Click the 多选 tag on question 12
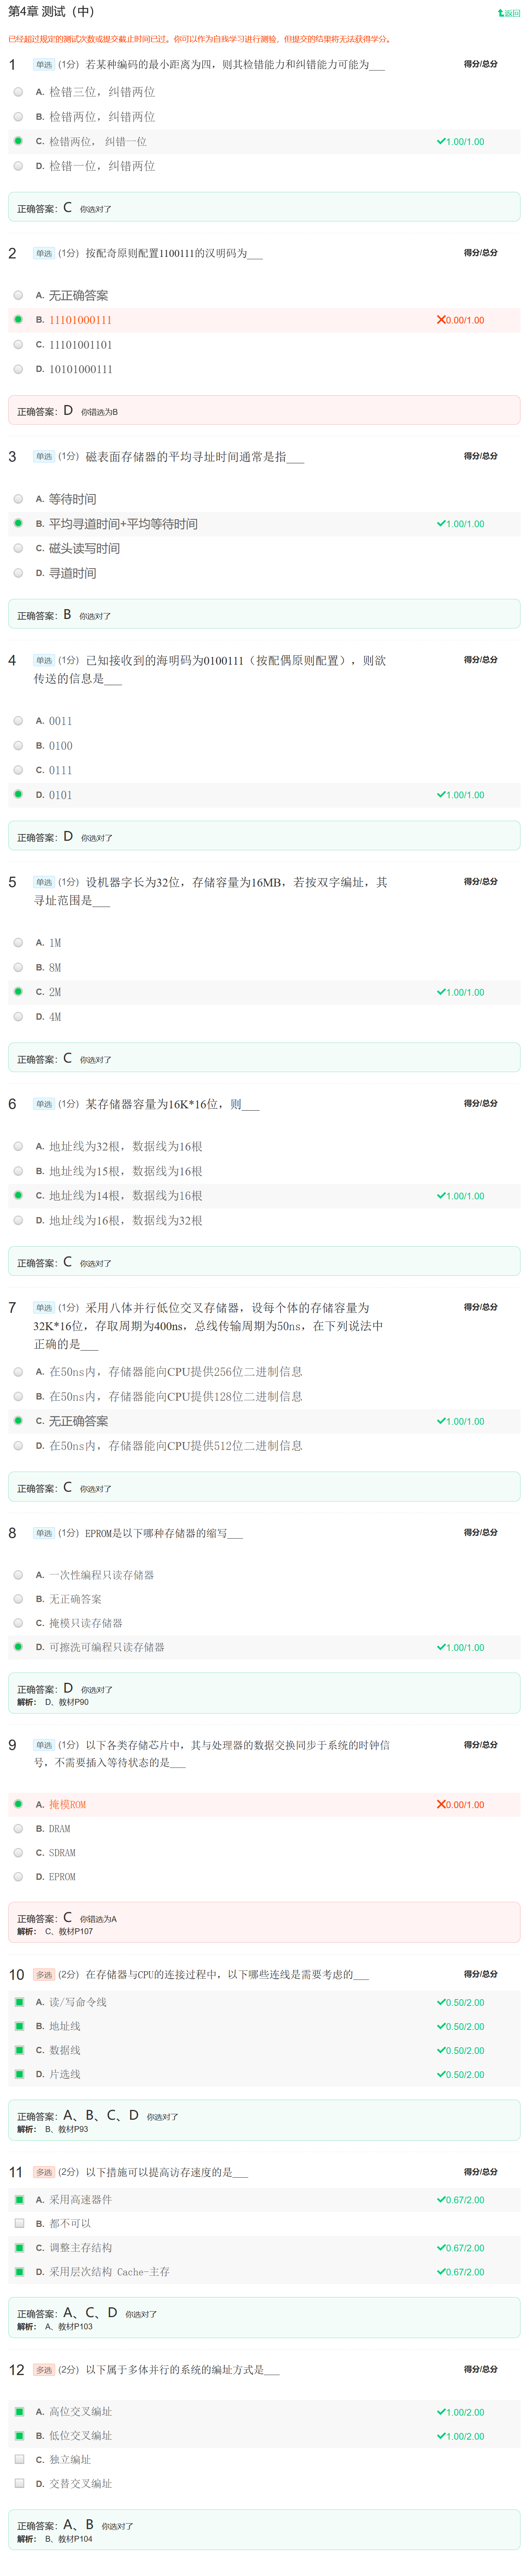This screenshot has width=528, height=2576. [x=44, y=2370]
